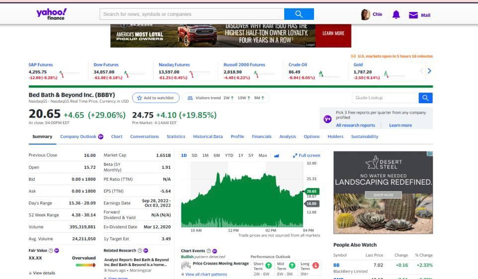Image resolution: width=478 pixels, height=279 pixels.
Task: Open the S&P Futures ticker link
Action: pos(41,65)
